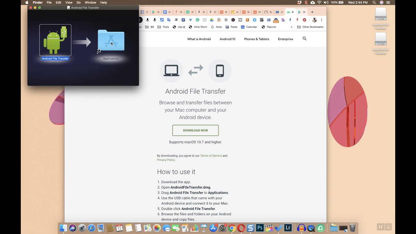This screenshot has width=416, height=234.
Task: Click the Dropbox menu bar icon
Action: pyautogui.click(x=300, y=2)
